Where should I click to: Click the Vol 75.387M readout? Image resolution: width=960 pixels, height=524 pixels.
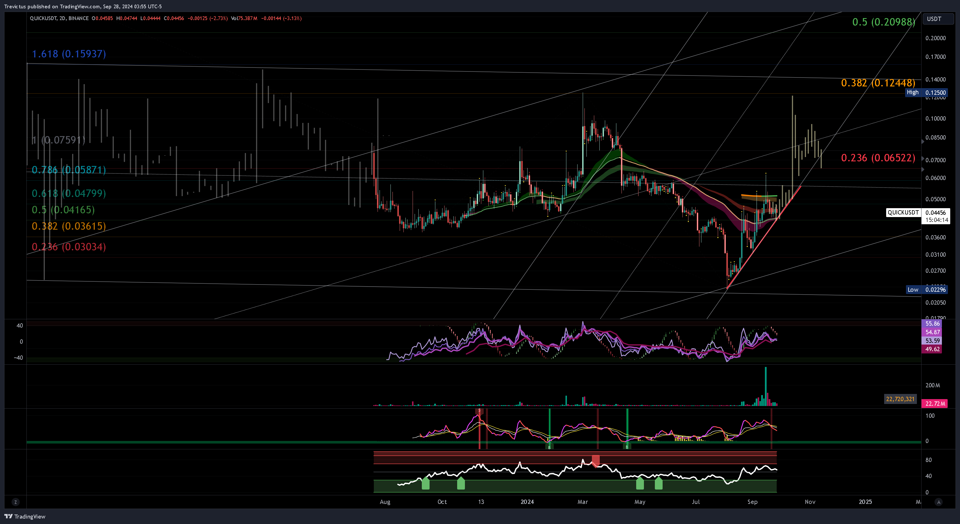pyautogui.click(x=244, y=18)
